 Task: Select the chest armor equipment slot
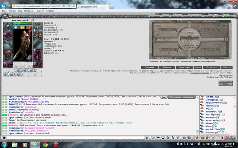point(8,55)
